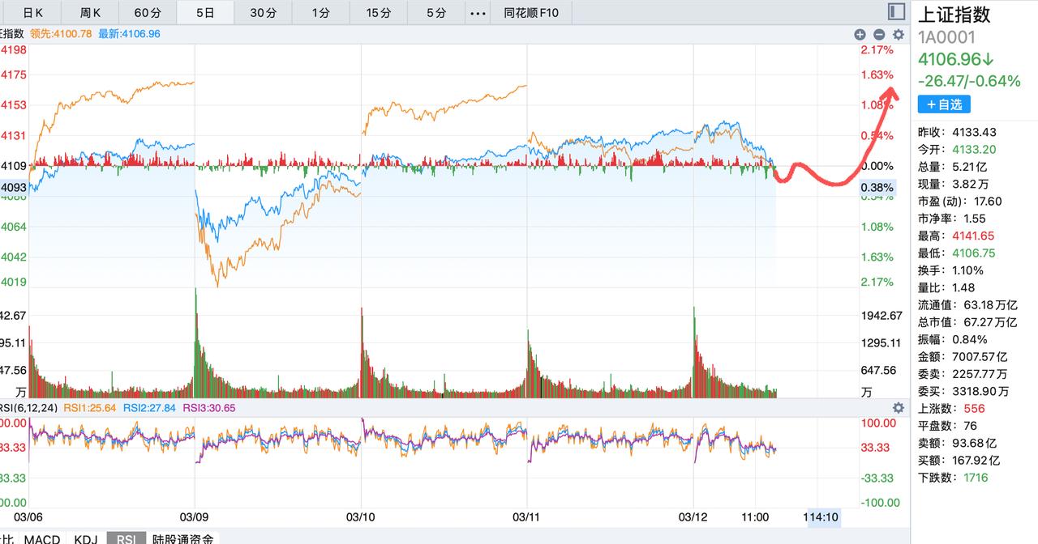Switch to 周K weekly chart tab
This screenshot has width=1038, height=544.
[91, 13]
